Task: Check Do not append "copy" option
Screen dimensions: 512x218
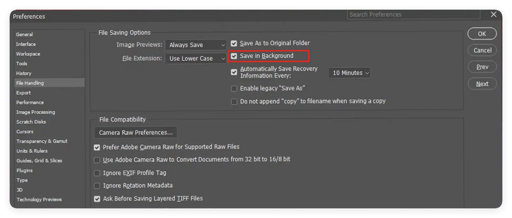Action: tap(234, 101)
